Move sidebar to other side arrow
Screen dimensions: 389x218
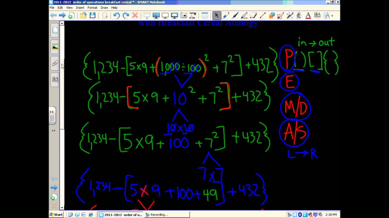[x=53, y=131]
